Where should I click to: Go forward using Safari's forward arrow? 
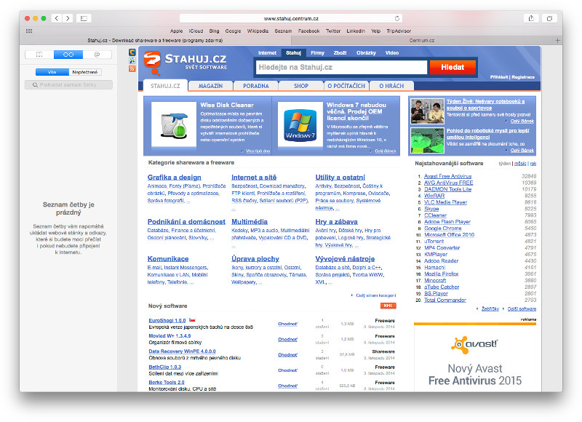point(68,18)
